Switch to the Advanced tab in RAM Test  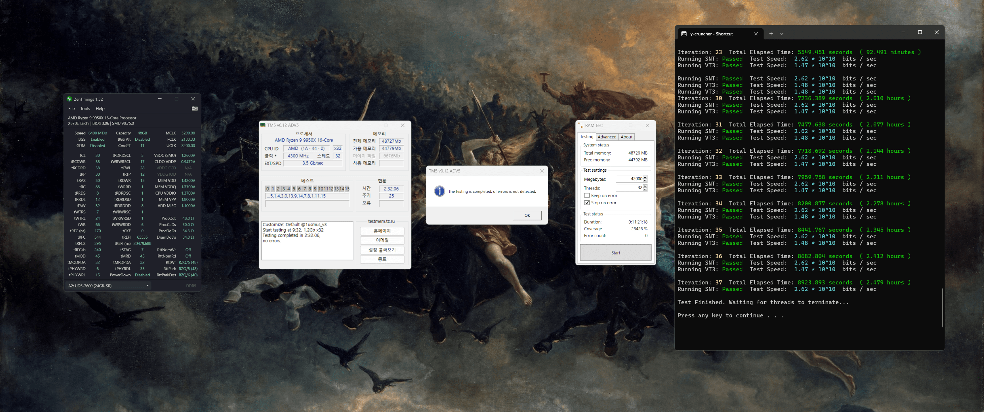click(x=607, y=137)
